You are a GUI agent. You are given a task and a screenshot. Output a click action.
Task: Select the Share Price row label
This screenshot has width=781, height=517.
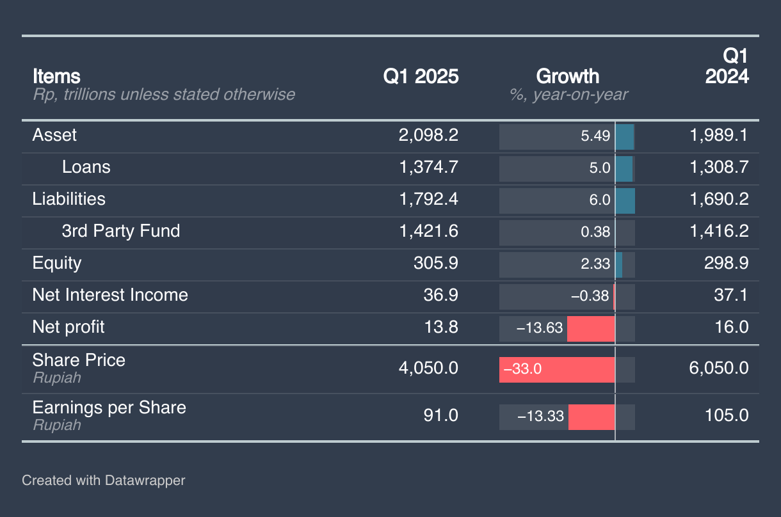79,360
